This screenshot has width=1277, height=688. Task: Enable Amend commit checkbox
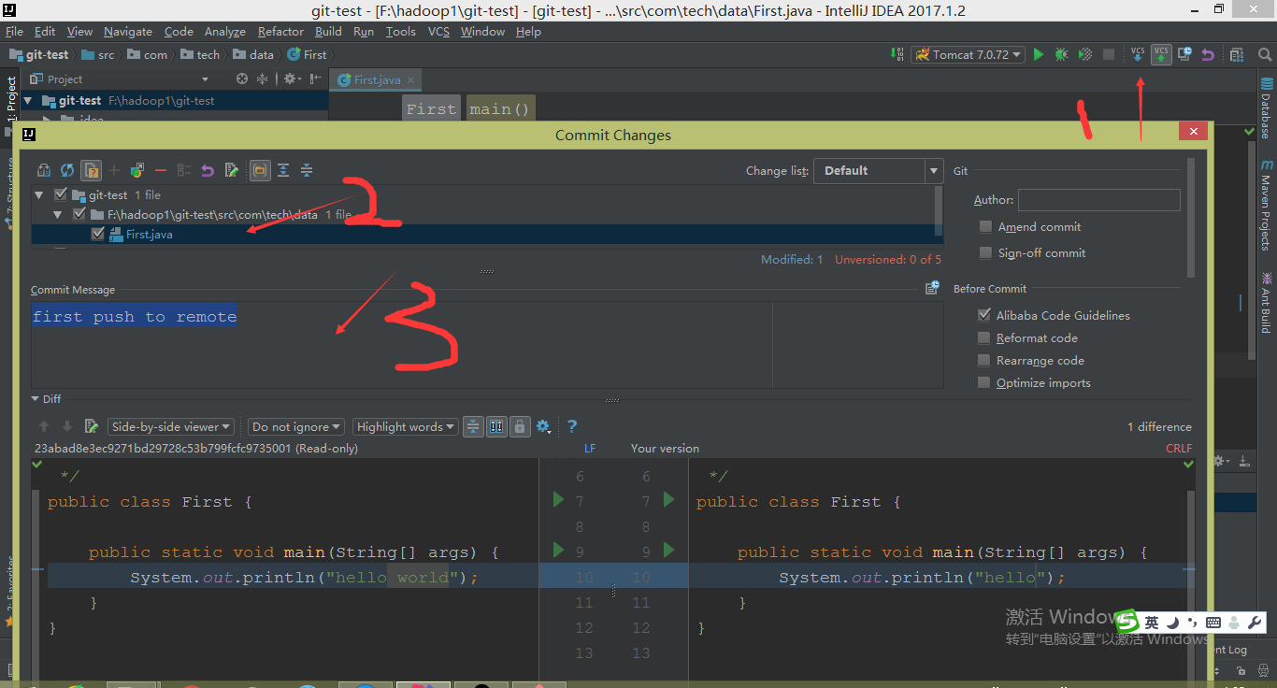tap(985, 227)
